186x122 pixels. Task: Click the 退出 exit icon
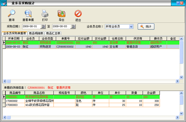(78, 13)
